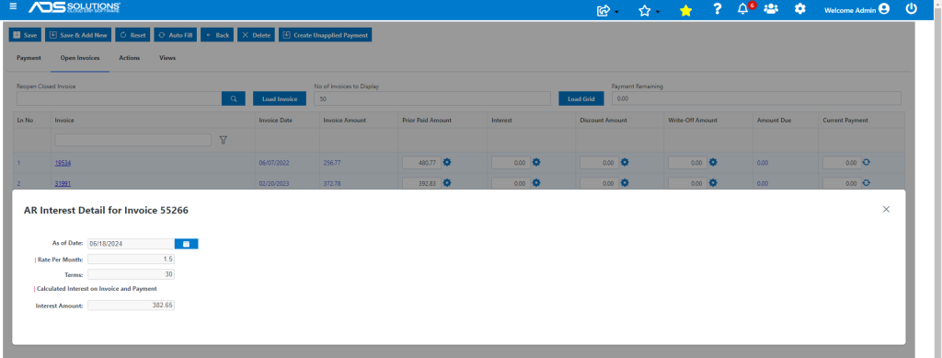Image resolution: width=942 pixels, height=358 pixels.
Task: Click Prior Paid Amount gear for invoice 19534
Action: point(447,162)
